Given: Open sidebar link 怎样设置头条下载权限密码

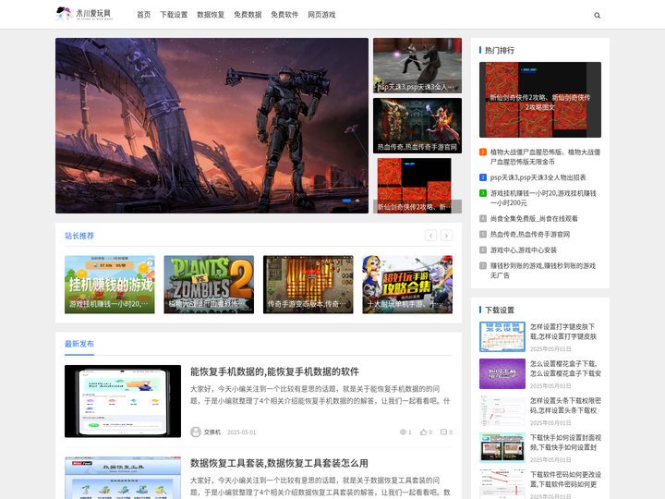Looking at the screenshot, I should pyautogui.click(x=565, y=406).
